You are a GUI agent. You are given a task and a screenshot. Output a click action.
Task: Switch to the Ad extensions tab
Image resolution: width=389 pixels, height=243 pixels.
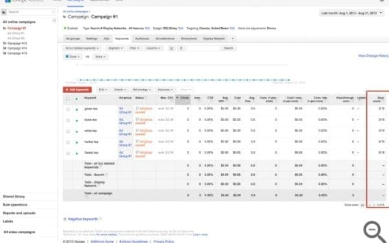coord(165,39)
